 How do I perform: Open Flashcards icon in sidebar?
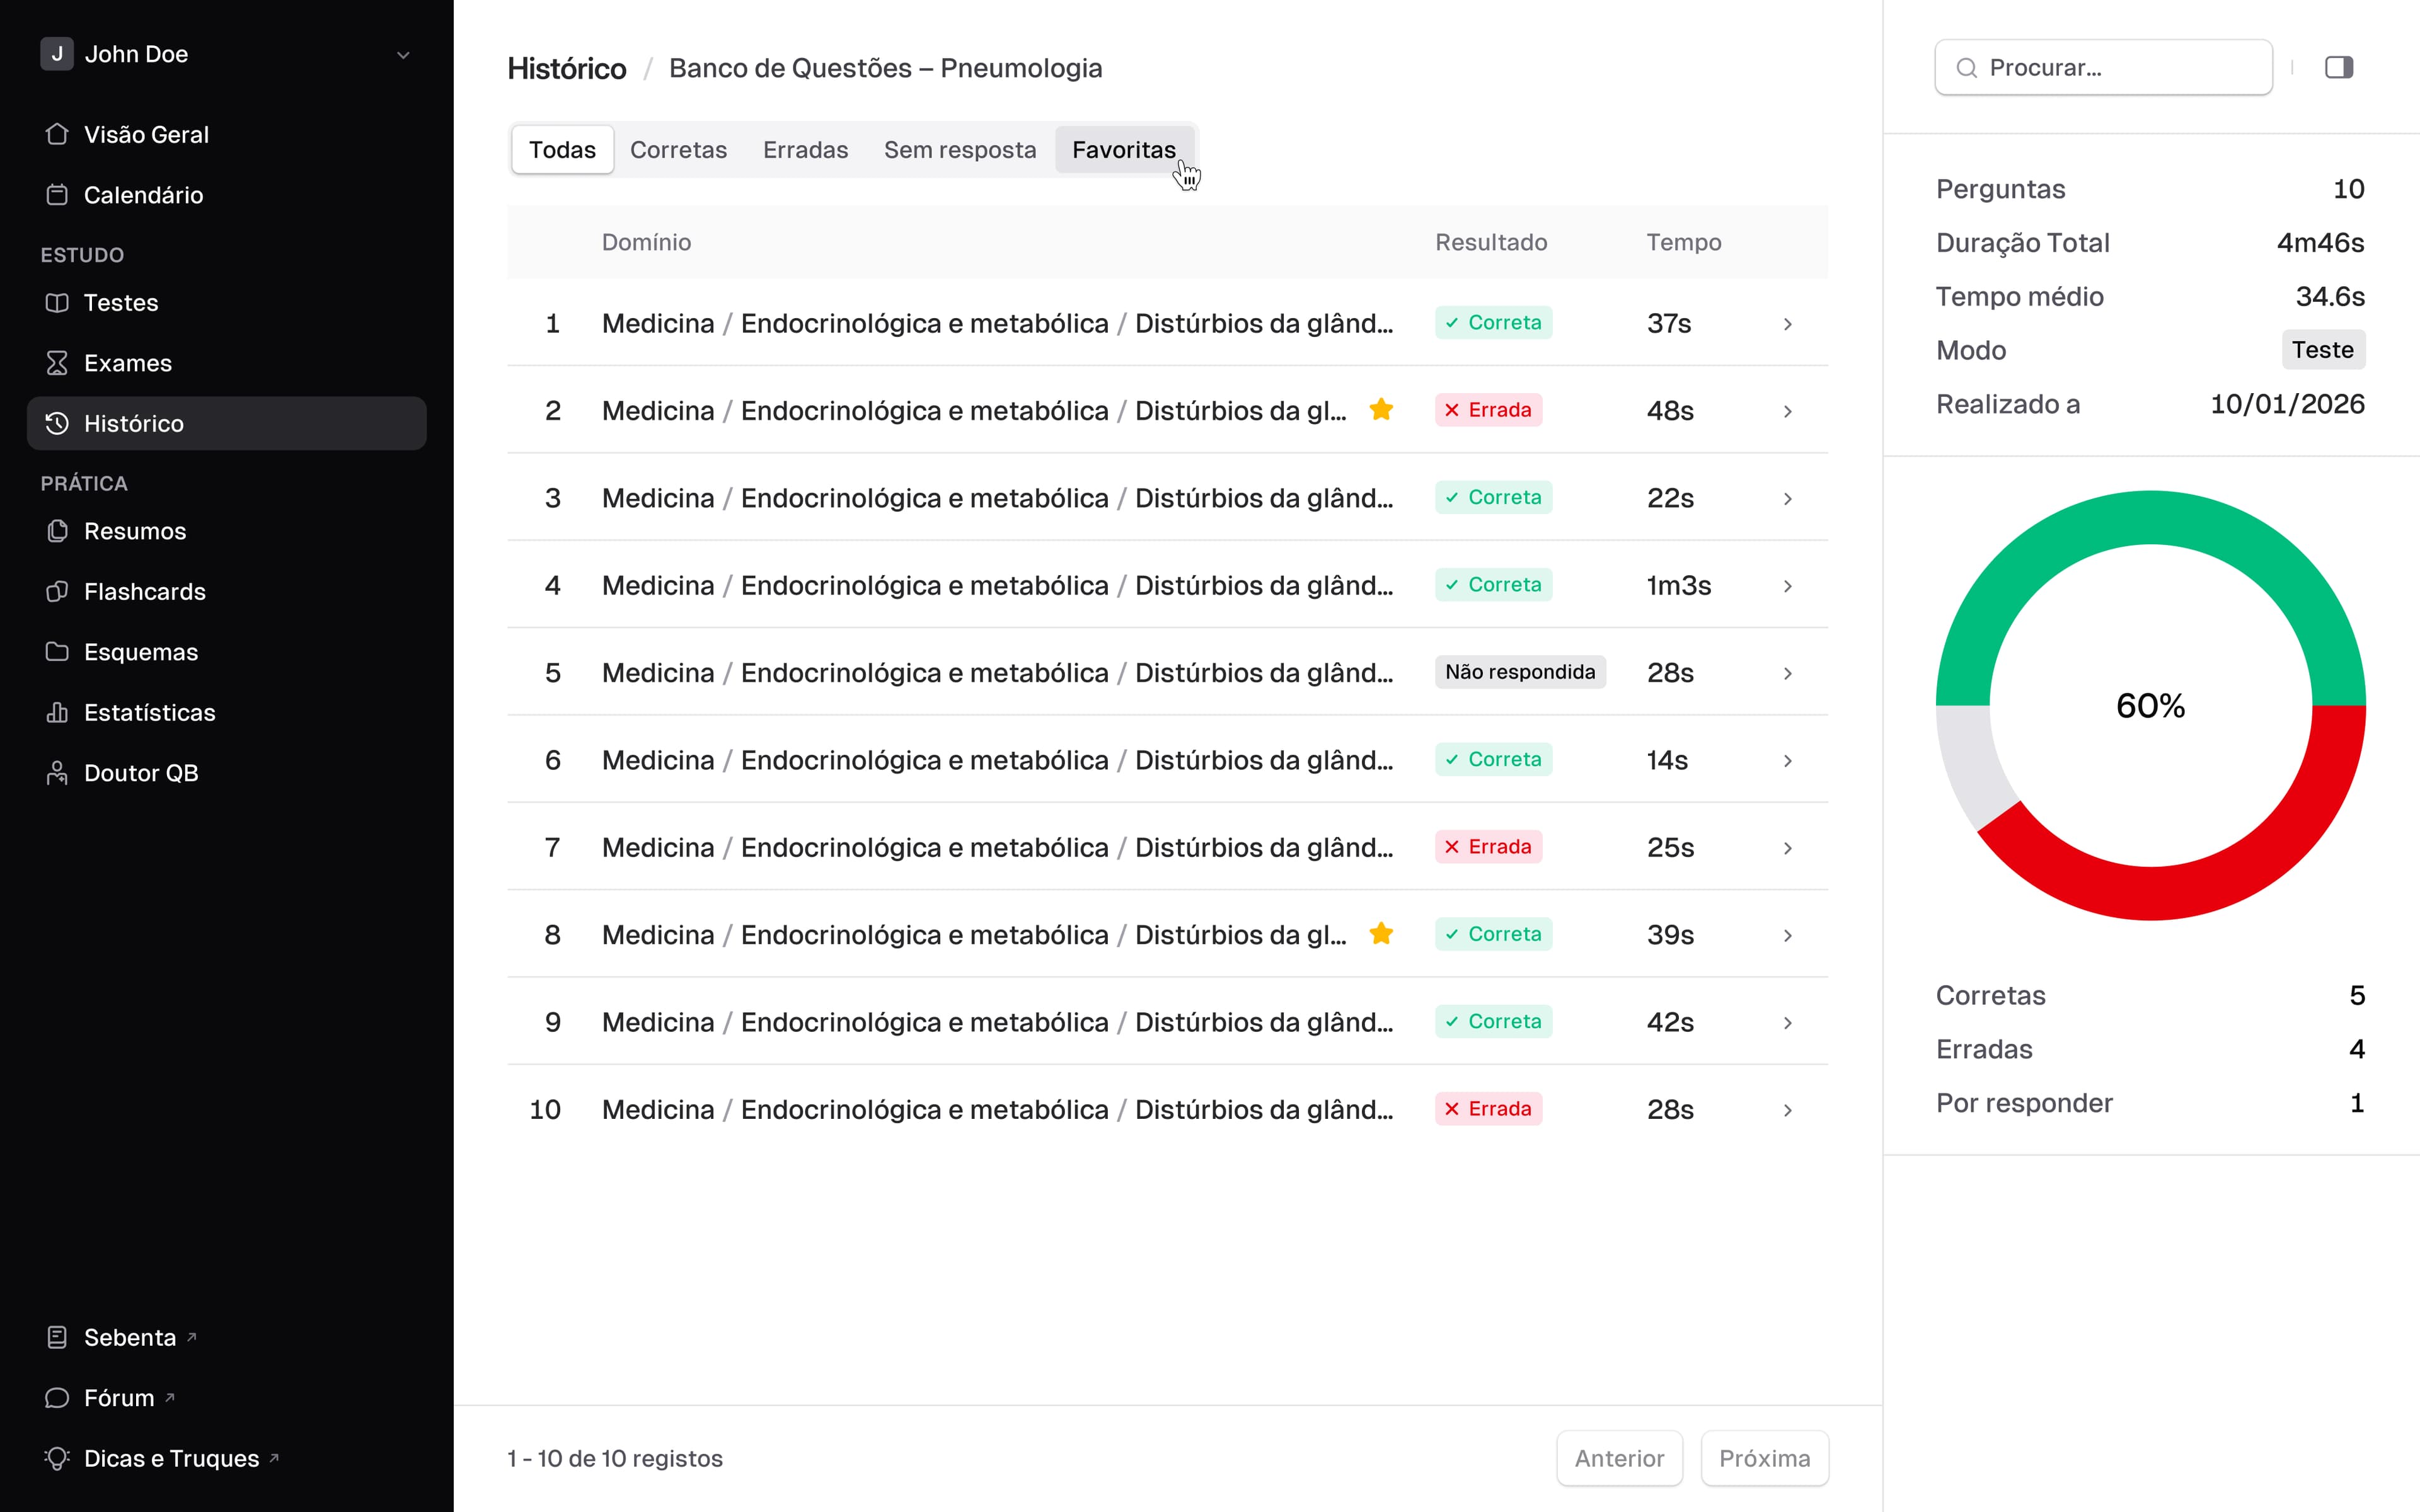57,591
